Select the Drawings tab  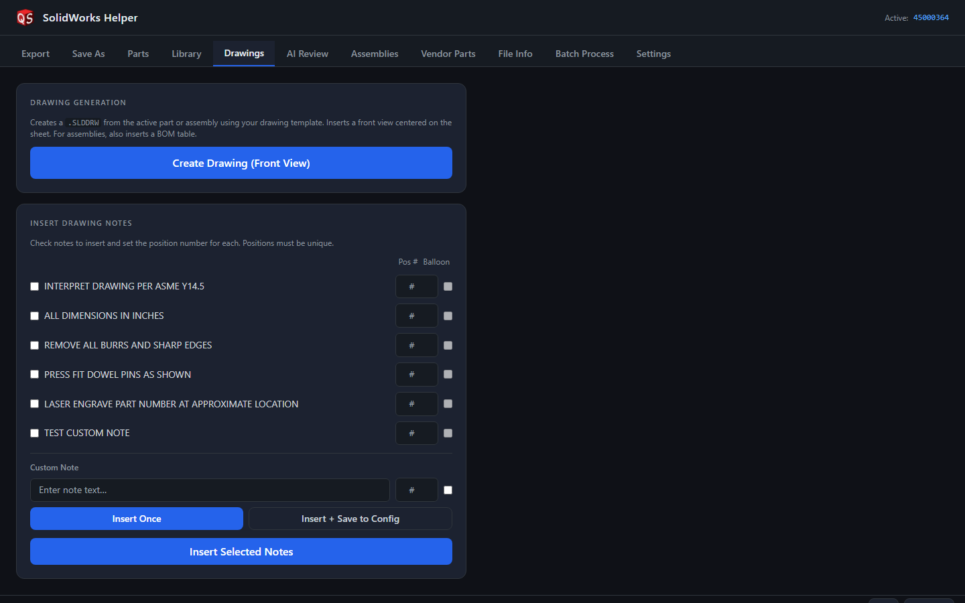pyautogui.click(x=244, y=53)
